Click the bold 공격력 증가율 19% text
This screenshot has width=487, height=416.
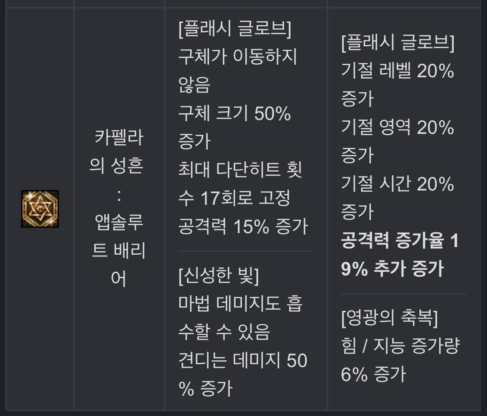tap(400, 254)
